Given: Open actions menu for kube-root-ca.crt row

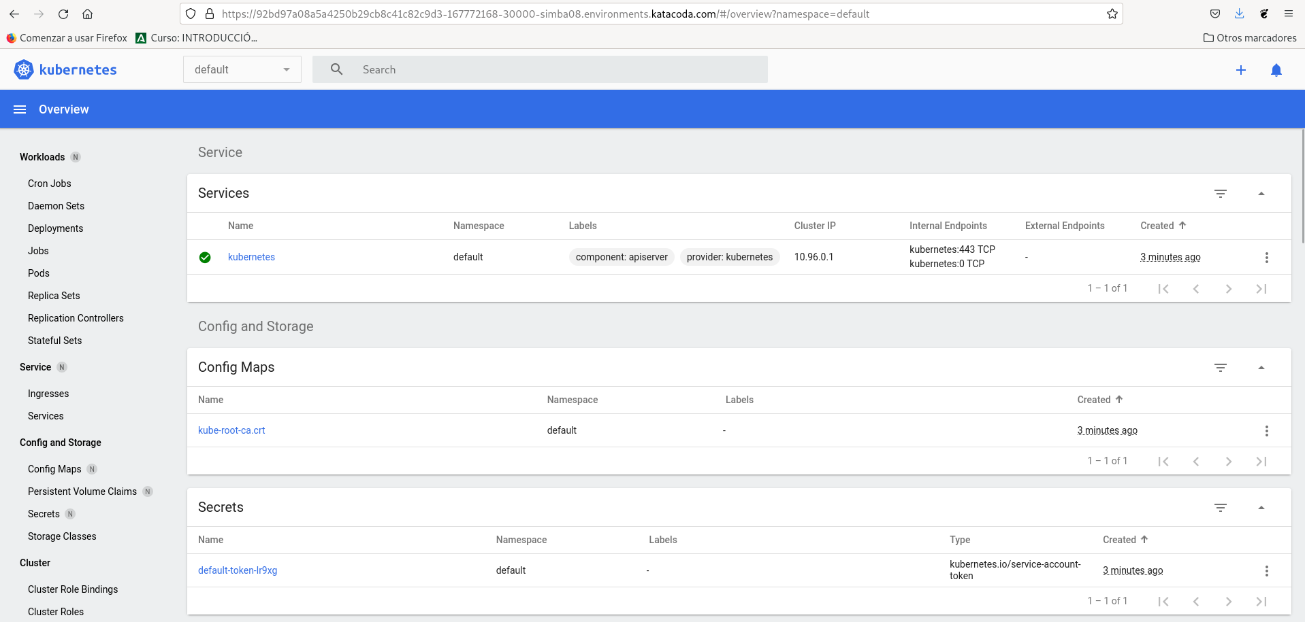Looking at the screenshot, I should click(1267, 431).
